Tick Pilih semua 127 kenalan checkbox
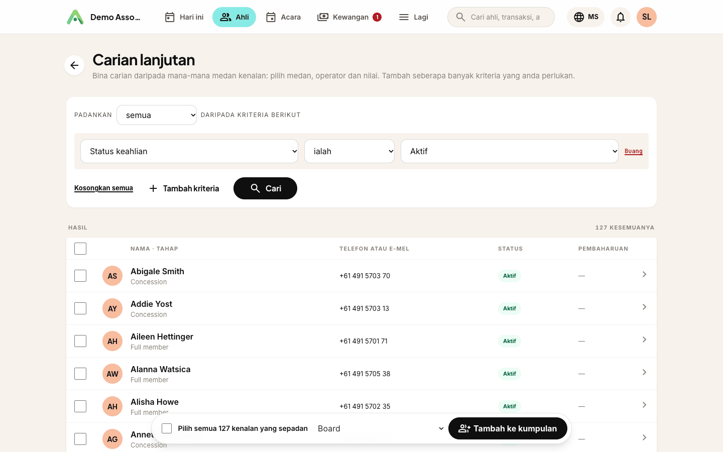723x452 pixels. [167, 428]
